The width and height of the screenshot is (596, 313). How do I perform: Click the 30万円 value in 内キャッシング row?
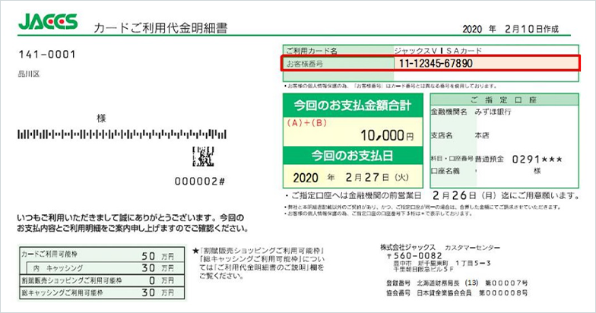(158, 268)
